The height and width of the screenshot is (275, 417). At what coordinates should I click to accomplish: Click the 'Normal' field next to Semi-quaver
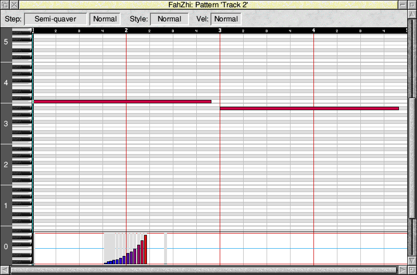[104, 19]
